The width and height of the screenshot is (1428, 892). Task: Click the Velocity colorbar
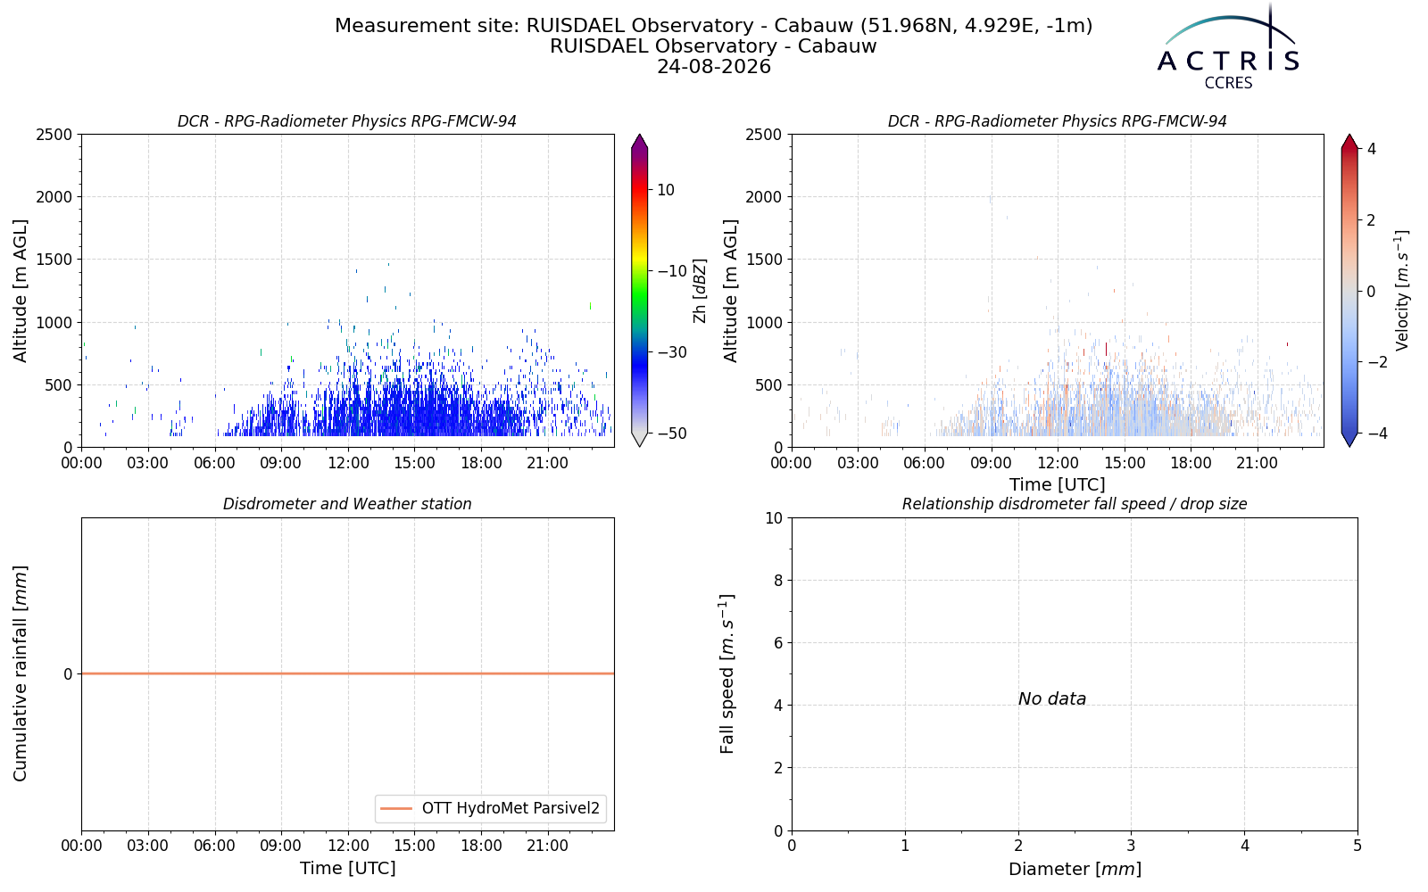tap(1349, 291)
